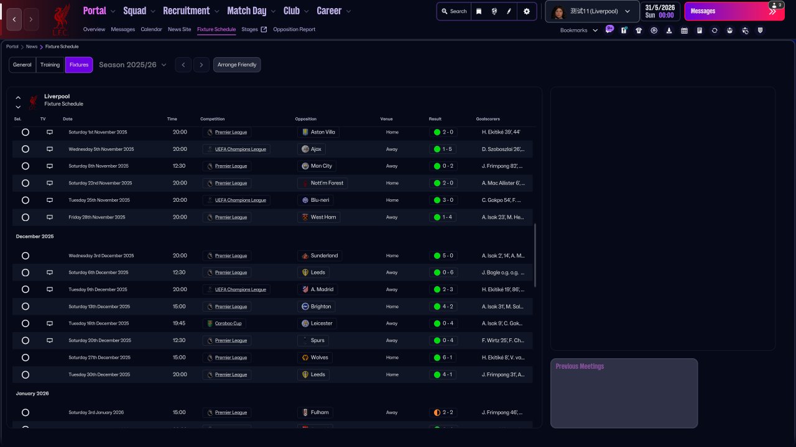Image resolution: width=796 pixels, height=447 pixels.
Task: Open the Opposition Report tab
Action: 294,29
